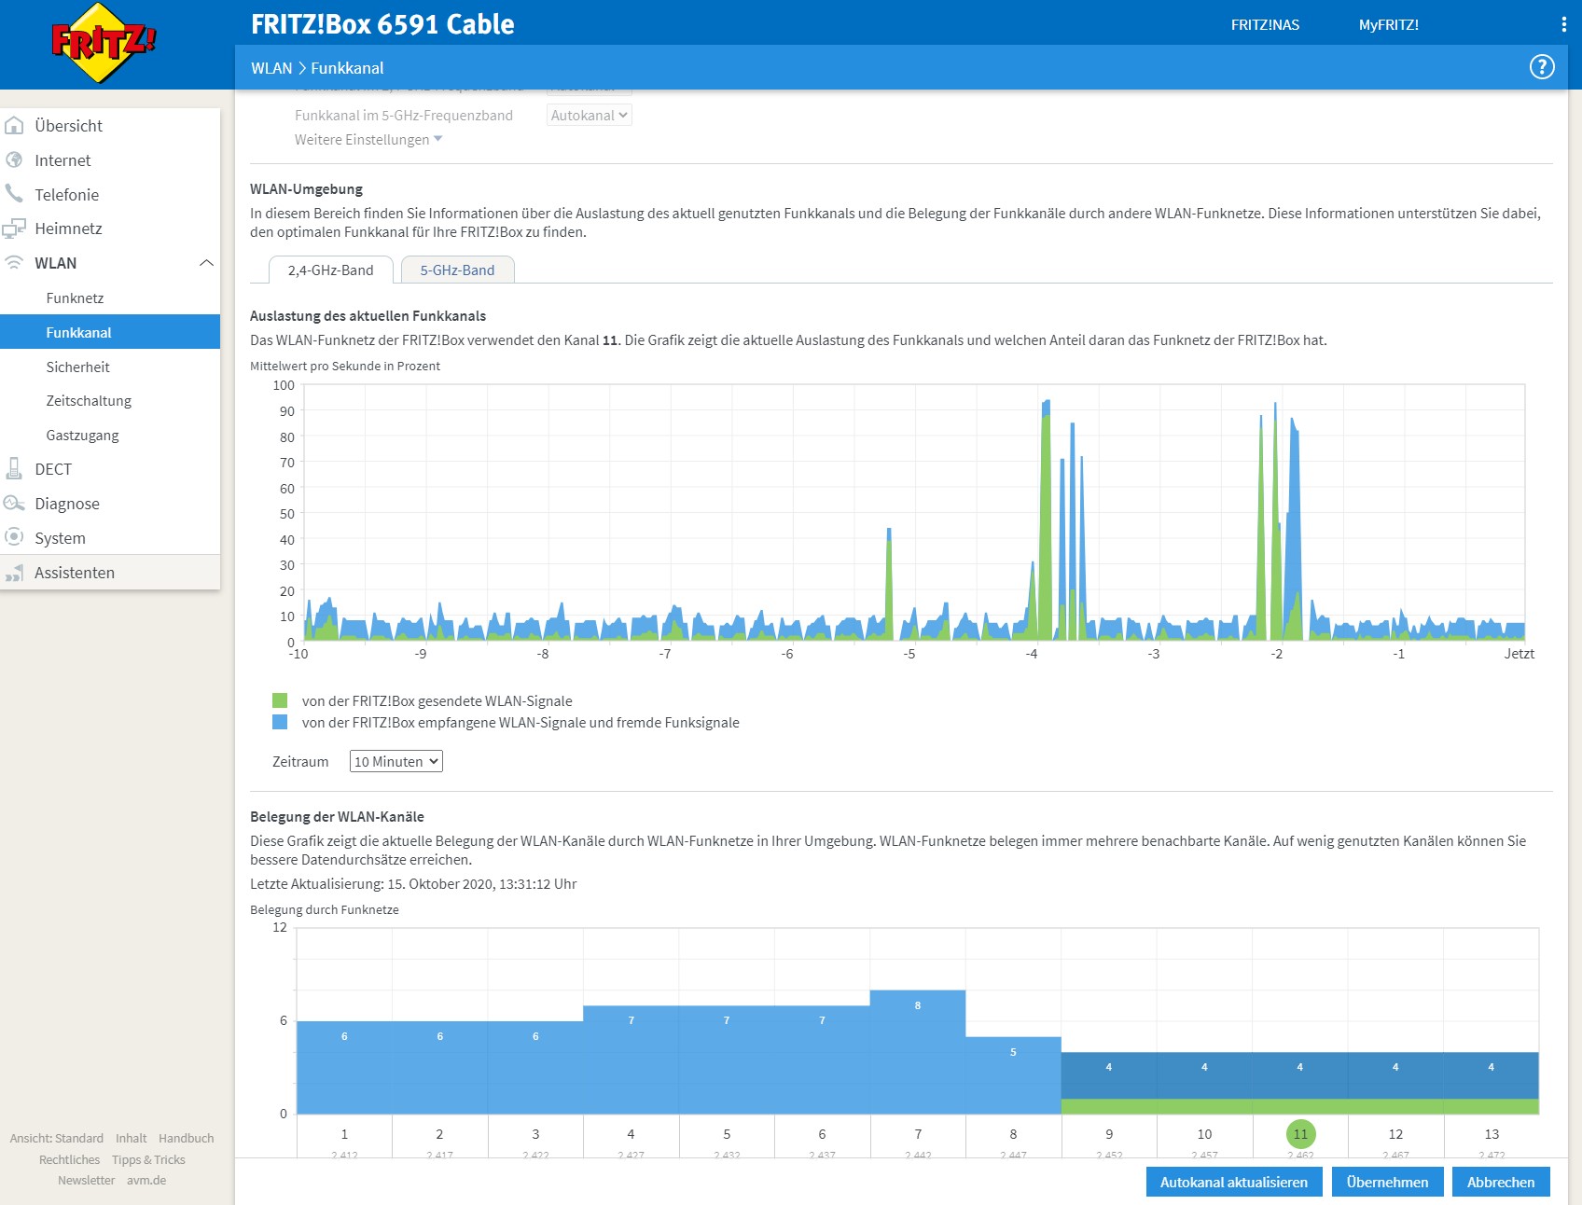The image size is (1582, 1205).
Task: Click the Heimnetz devices icon
Action: [14, 229]
